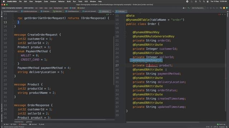The height and width of the screenshot is (128, 229).
Task: Click the Order class icon in breadcrumb bar
Action: (70, 8)
